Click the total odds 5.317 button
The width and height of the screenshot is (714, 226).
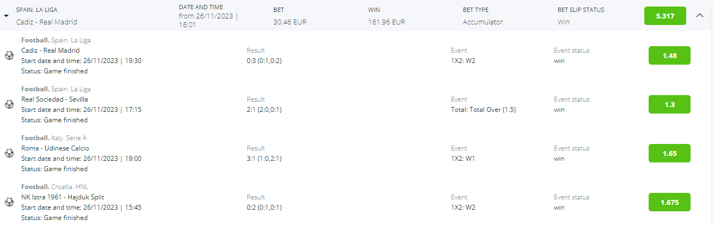click(665, 16)
